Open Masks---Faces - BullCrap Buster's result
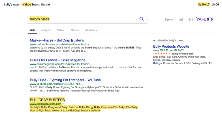This screenshot has width=222, height=116. click(x=57, y=40)
